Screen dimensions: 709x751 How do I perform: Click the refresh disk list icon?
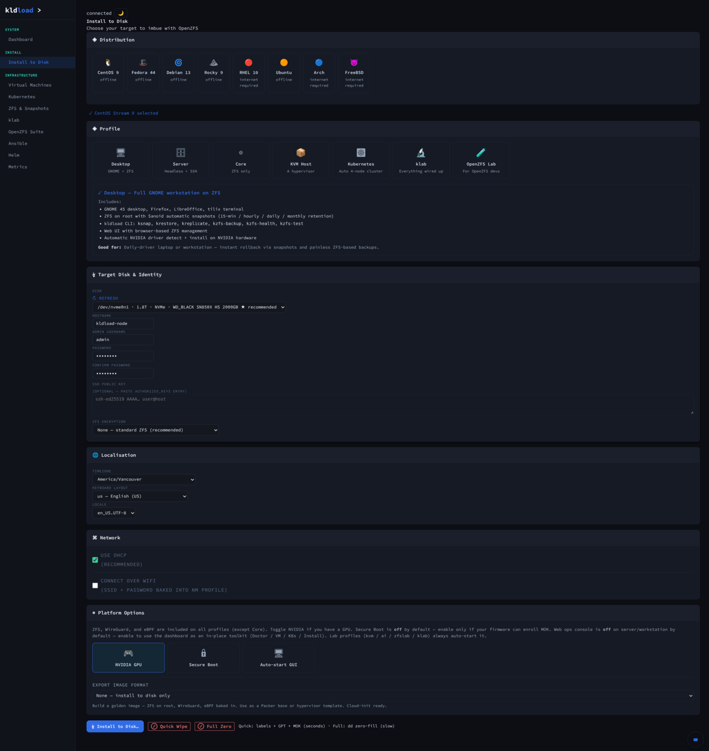[94, 298]
